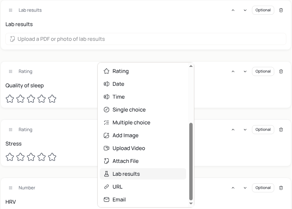Delete the Quality of sleep rating field
The image size is (292, 209).
click(281, 71)
